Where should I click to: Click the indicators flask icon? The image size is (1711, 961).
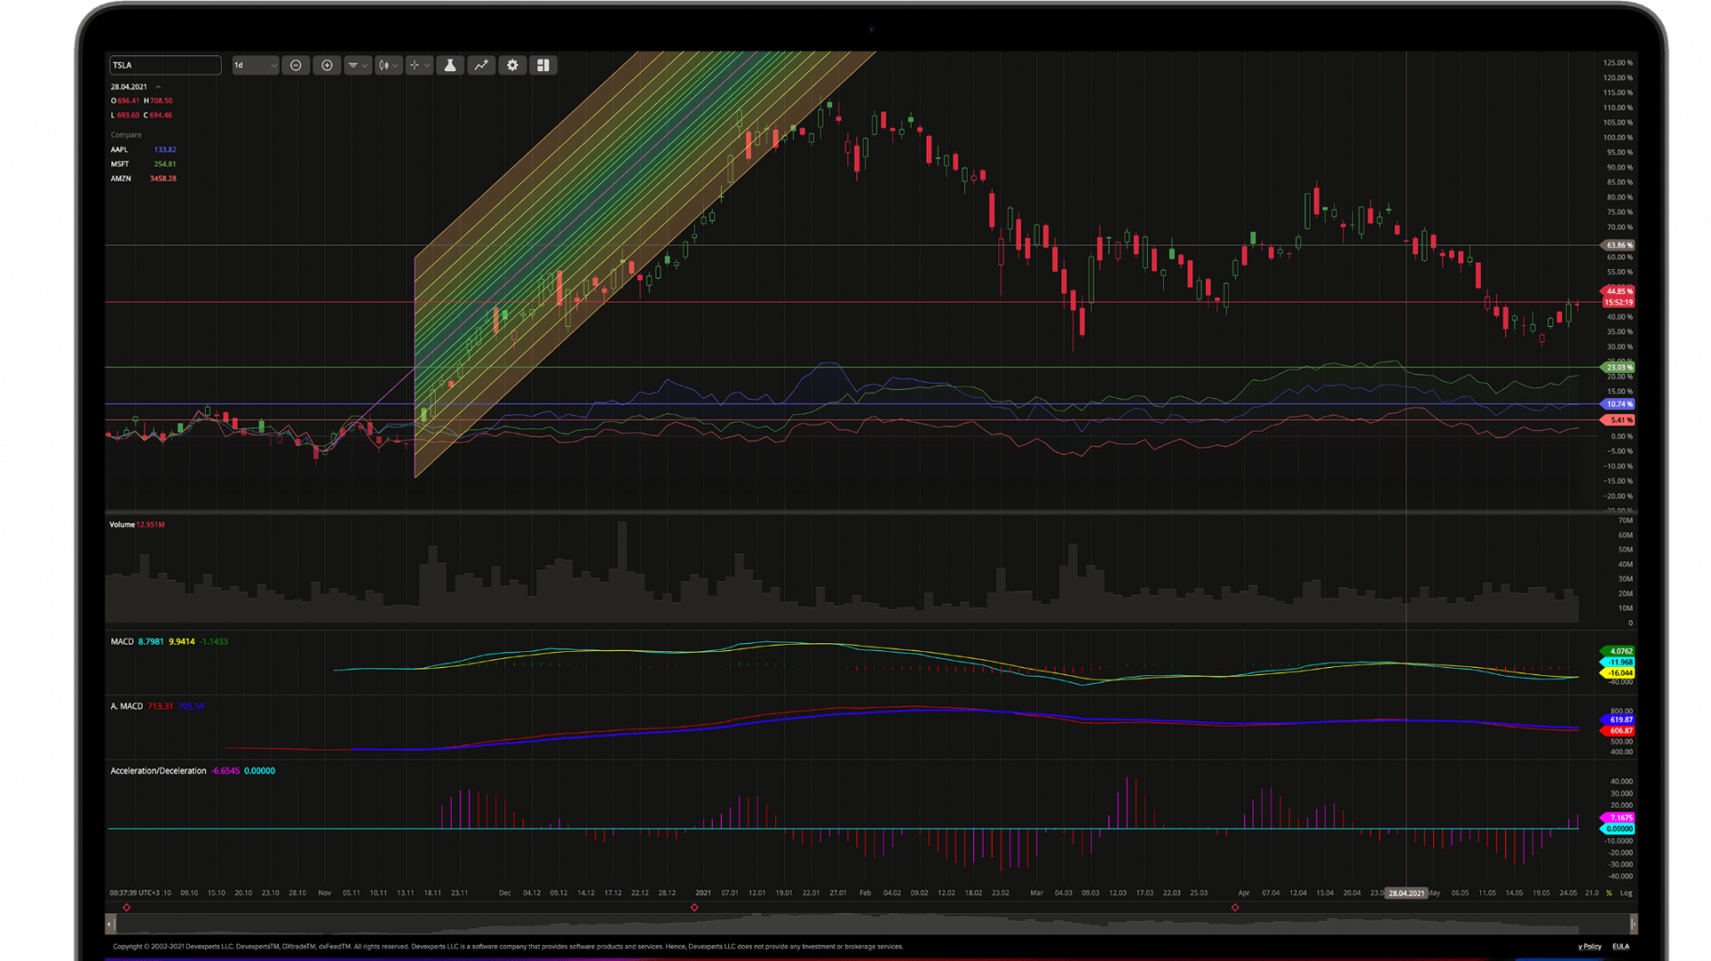pos(450,65)
